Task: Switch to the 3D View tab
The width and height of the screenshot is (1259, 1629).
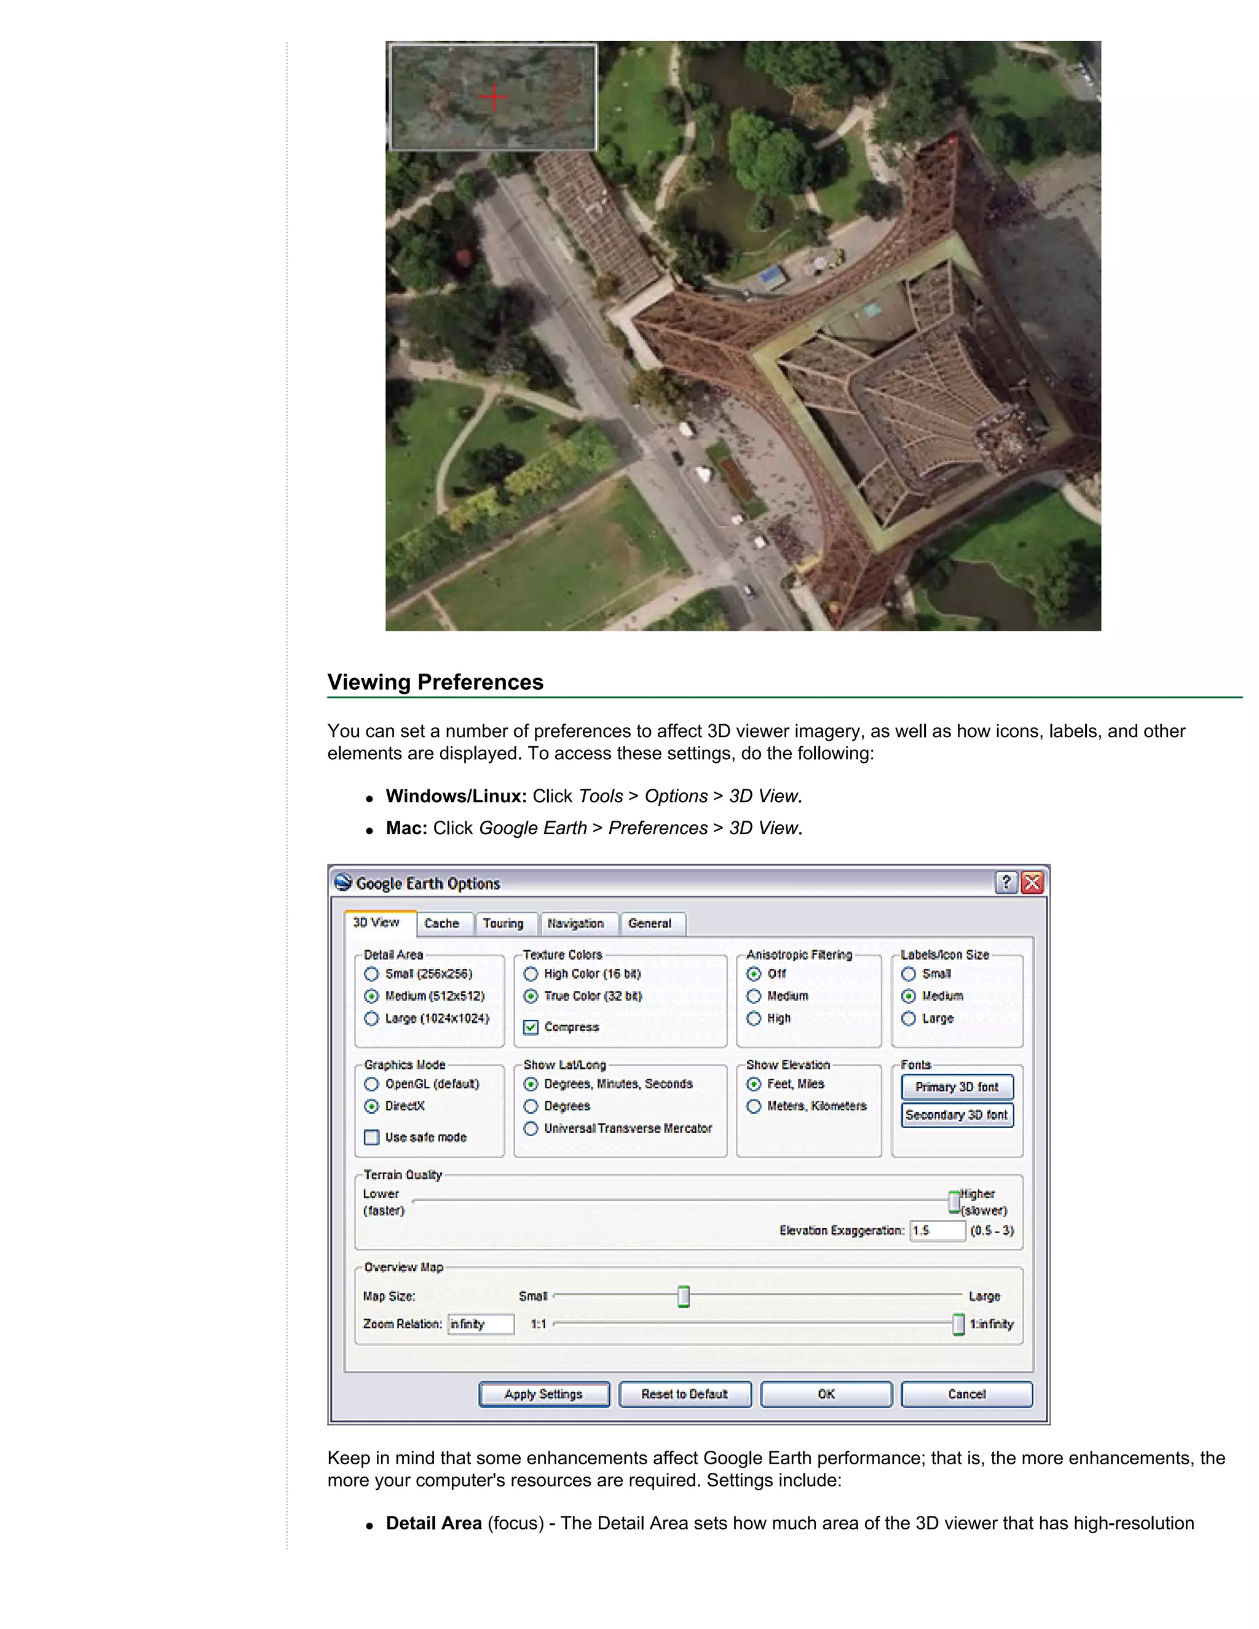Action: 380,923
